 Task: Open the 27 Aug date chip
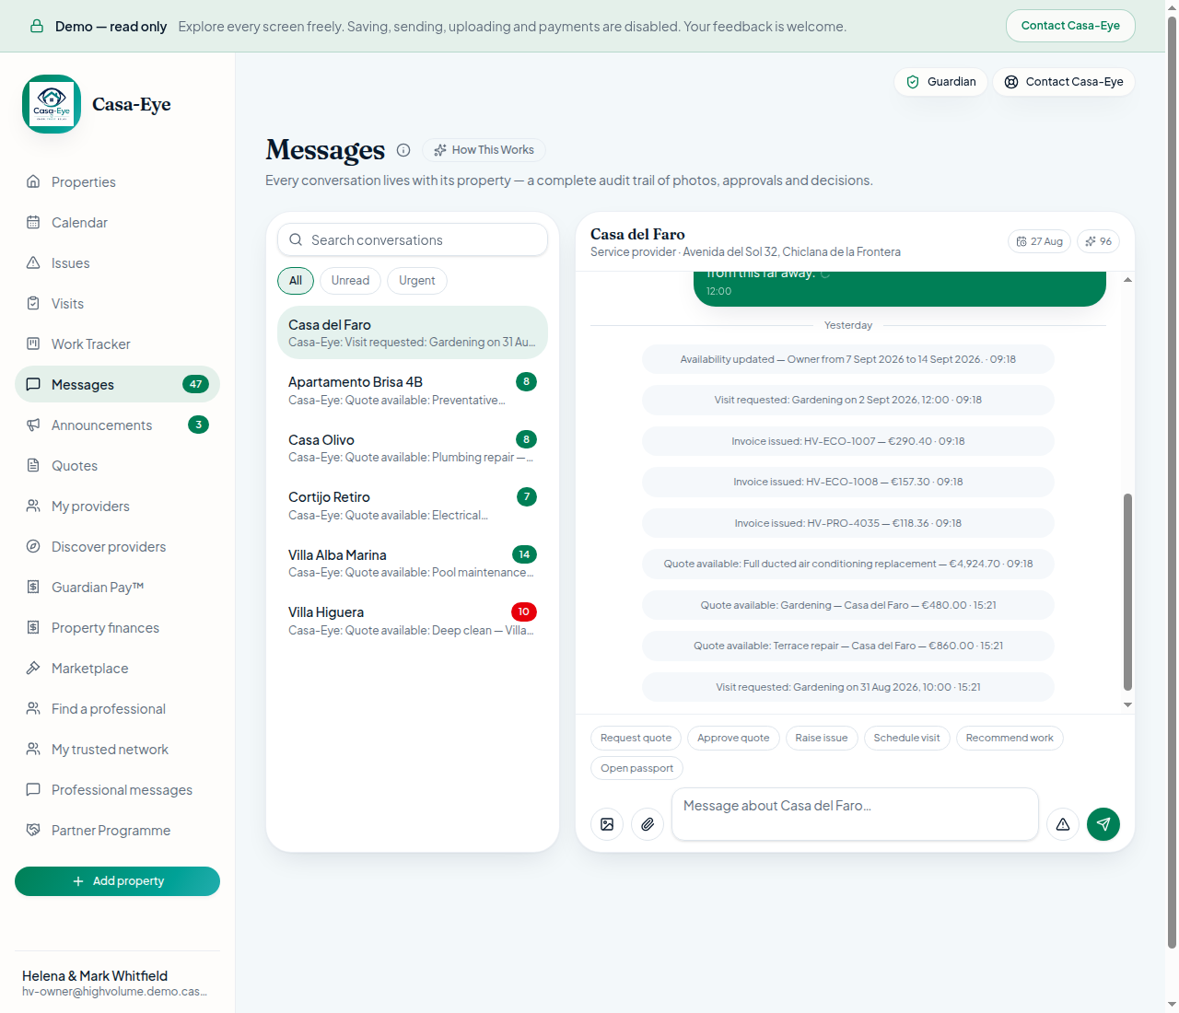click(x=1040, y=241)
